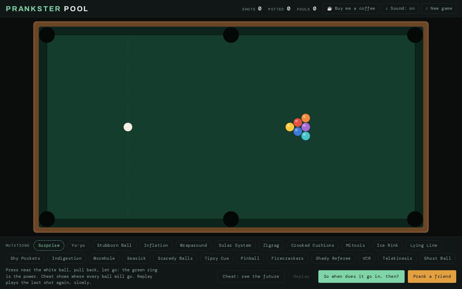Click the yellow ball in the rack
Screen dimensions: 462x289
[290, 127]
